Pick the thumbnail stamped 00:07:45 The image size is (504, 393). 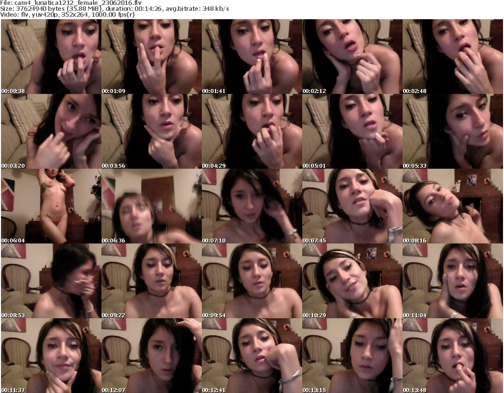coord(352,206)
